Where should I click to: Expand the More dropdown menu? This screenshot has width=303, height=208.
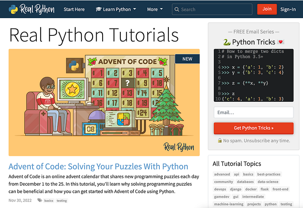[x=155, y=9]
